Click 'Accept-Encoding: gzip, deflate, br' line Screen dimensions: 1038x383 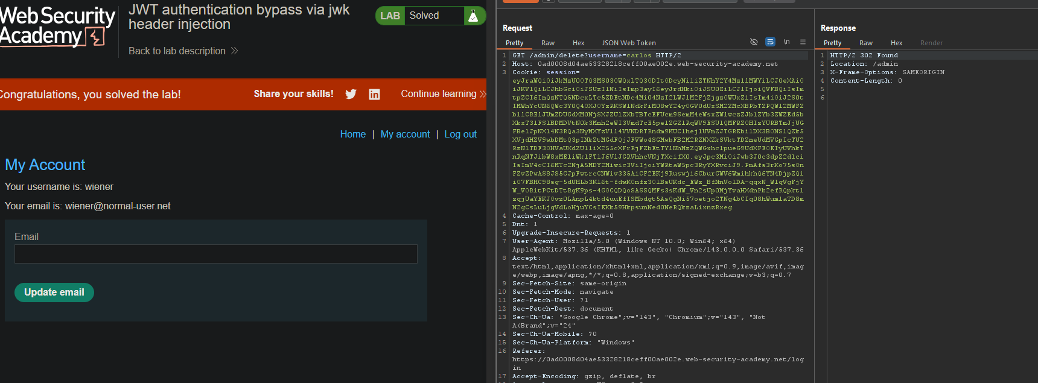pyautogui.click(x=584, y=376)
